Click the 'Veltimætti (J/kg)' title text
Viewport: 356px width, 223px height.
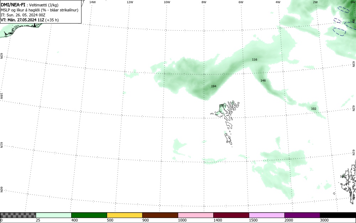pos(44,5)
